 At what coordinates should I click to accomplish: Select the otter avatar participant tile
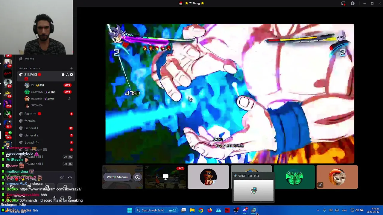pos(337,177)
